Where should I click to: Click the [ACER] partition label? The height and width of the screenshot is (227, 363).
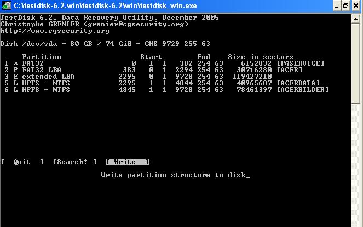click(x=290, y=69)
